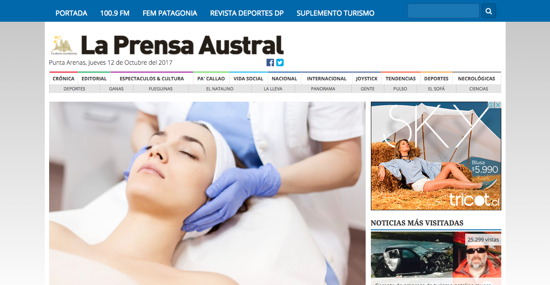Open REVISTA DEPORTES DP

coord(247,13)
